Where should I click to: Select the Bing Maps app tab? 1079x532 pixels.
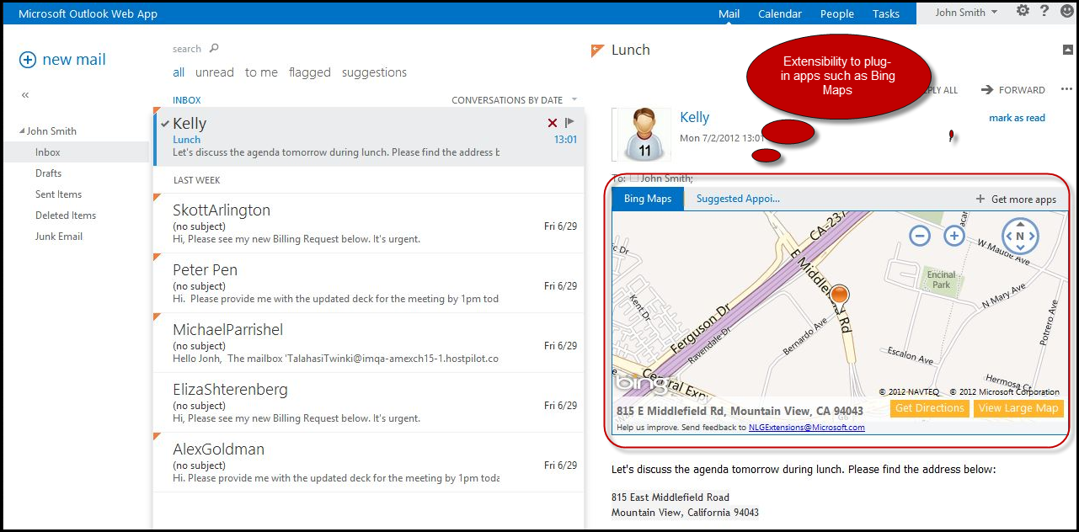point(648,199)
